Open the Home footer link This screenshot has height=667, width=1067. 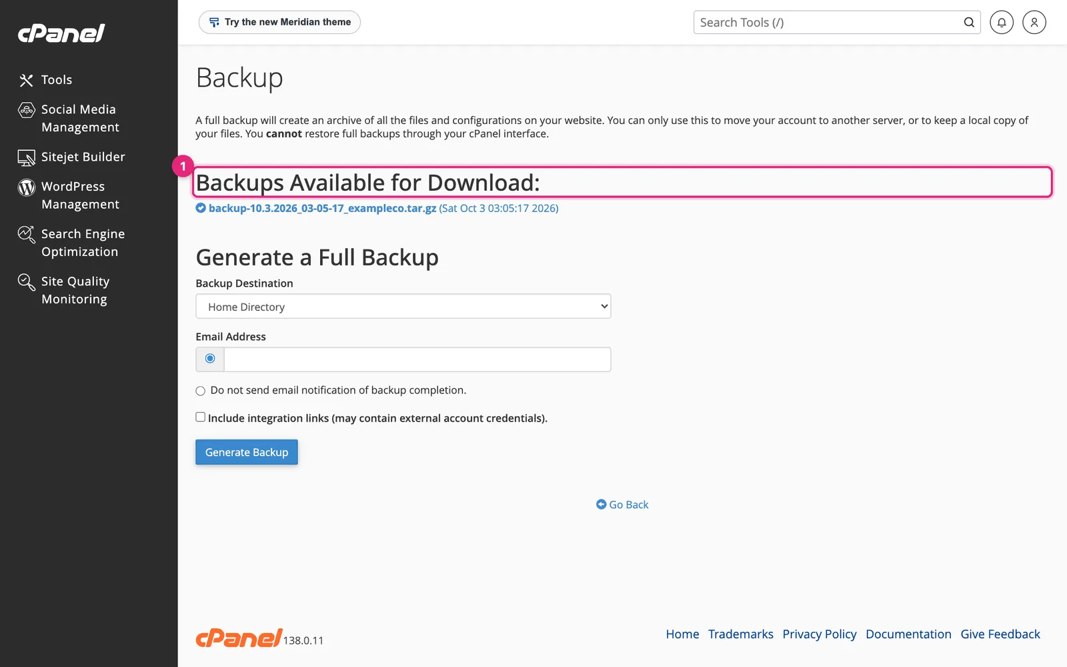[682, 634]
